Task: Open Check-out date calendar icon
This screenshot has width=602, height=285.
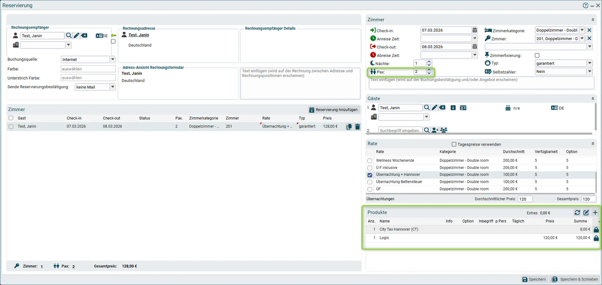Action: click(475, 47)
